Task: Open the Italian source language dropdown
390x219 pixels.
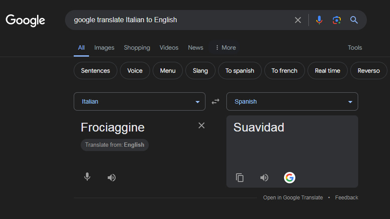Action: point(140,101)
